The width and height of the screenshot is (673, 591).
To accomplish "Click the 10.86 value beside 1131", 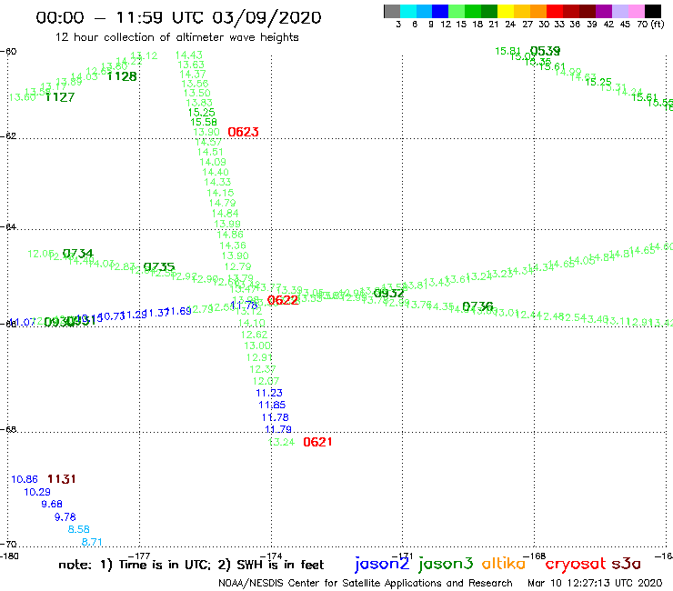I will pyautogui.click(x=25, y=479).
